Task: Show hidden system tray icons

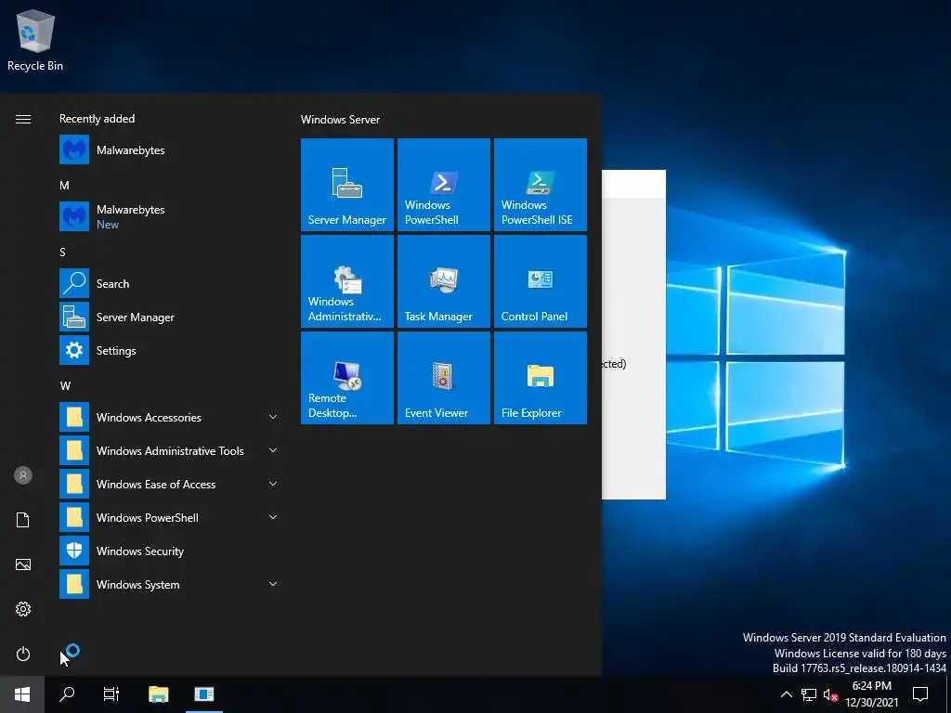Action: [x=786, y=694]
